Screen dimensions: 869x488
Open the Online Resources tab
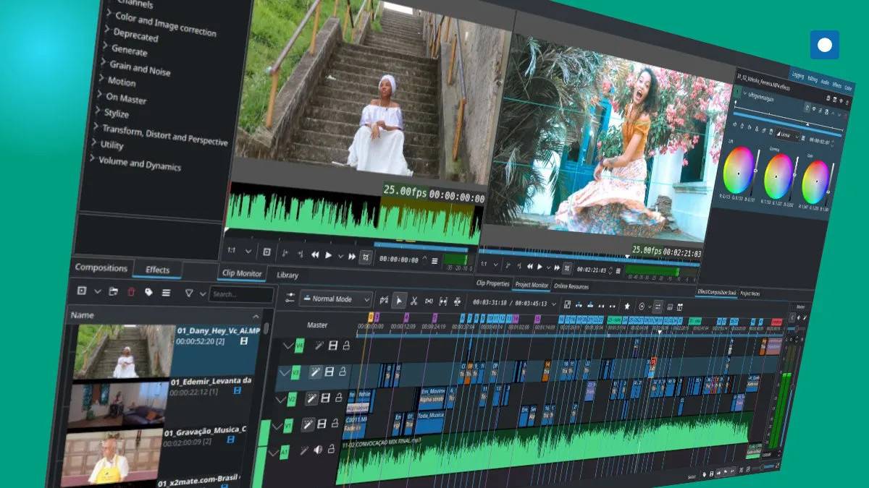click(x=572, y=286)
